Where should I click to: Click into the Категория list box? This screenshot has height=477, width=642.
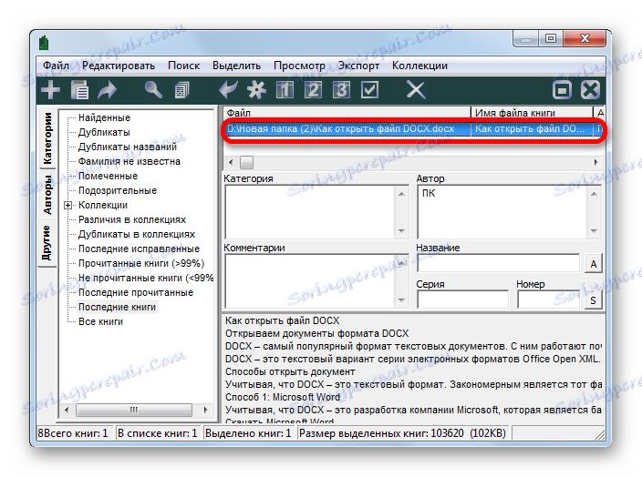tap(309, 212)
